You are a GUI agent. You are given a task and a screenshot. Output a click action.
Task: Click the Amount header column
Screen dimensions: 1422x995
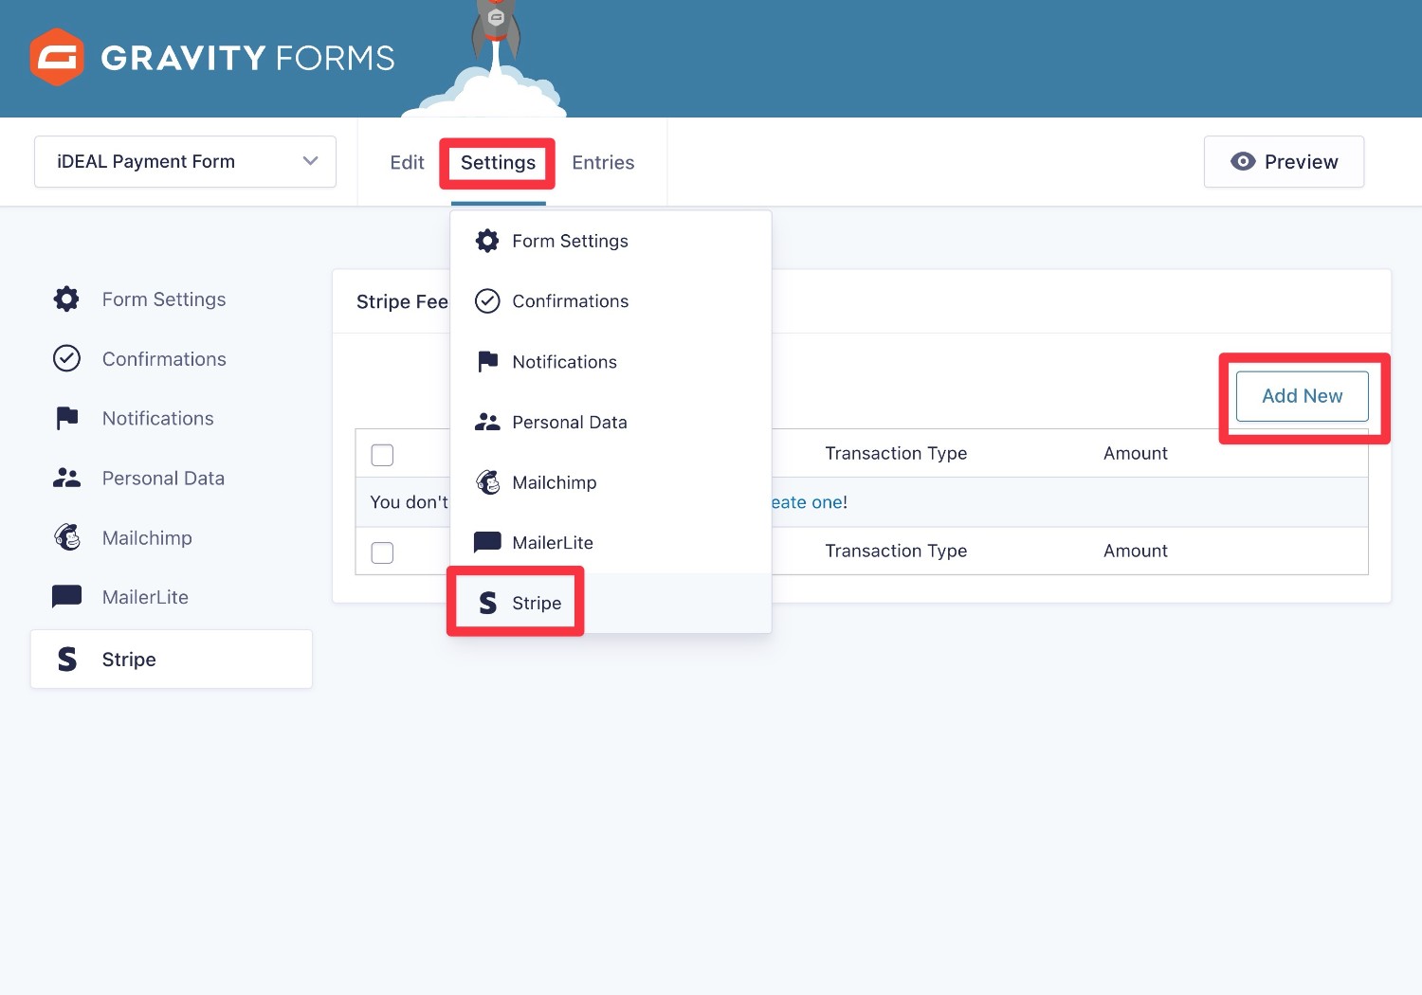tap(1136, 453)
